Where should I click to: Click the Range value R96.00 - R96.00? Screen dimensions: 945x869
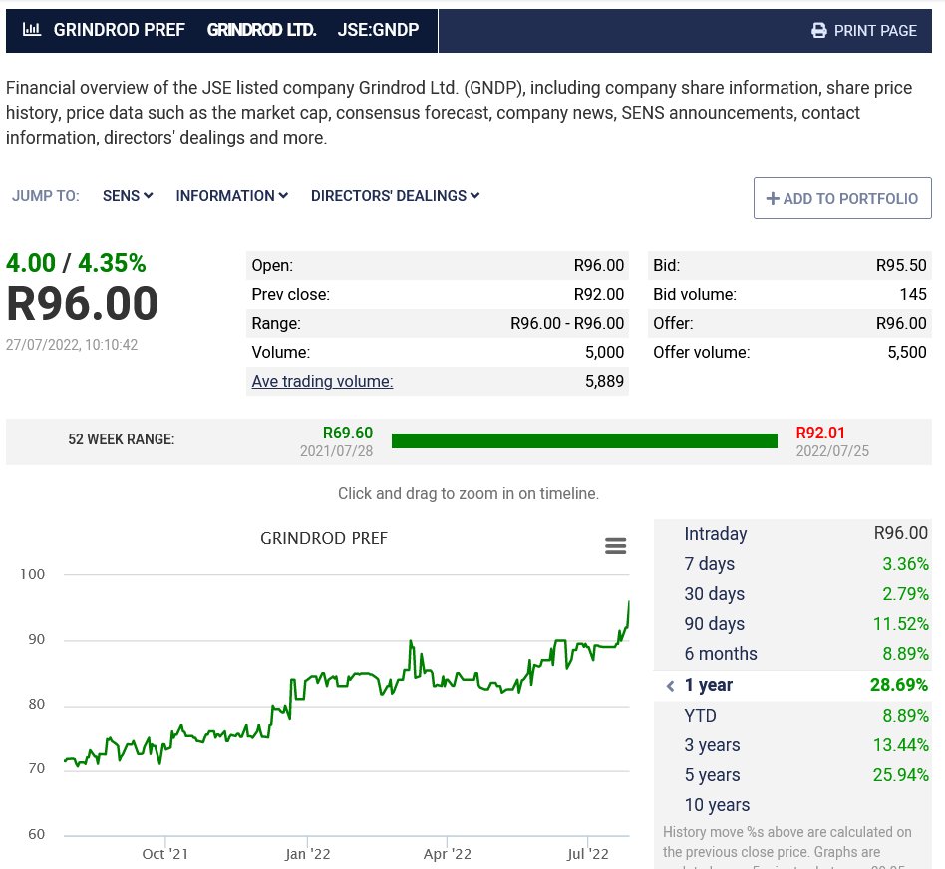pyautogui.click(x=567, y=323)
